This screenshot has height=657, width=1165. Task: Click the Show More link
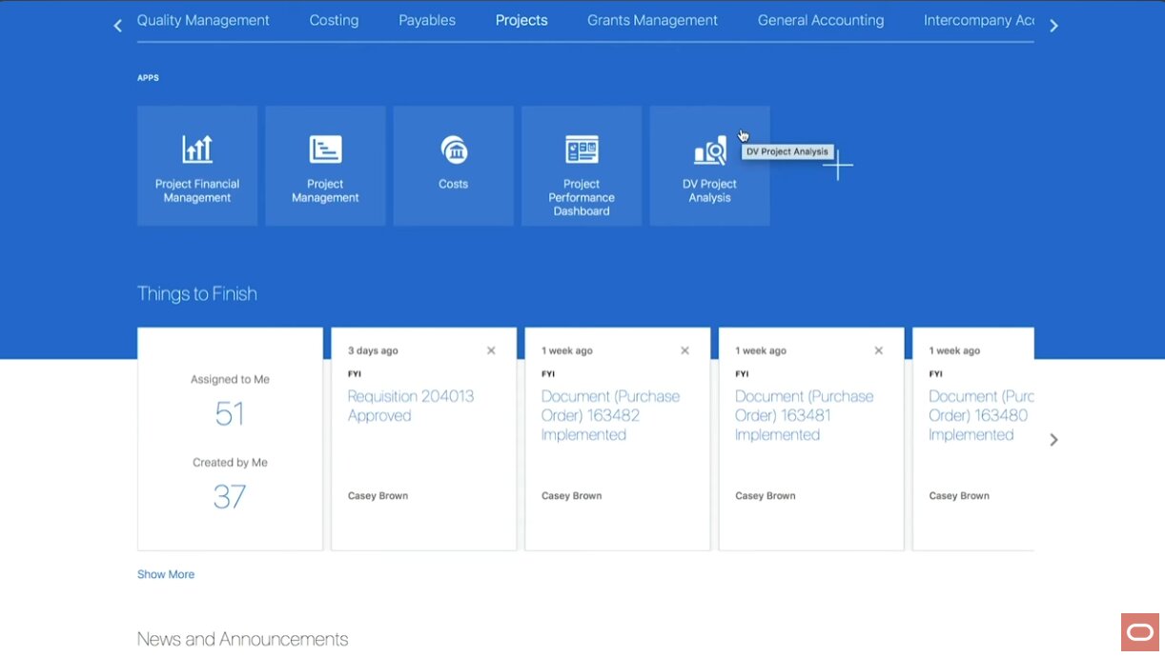(x=166, y=574)
